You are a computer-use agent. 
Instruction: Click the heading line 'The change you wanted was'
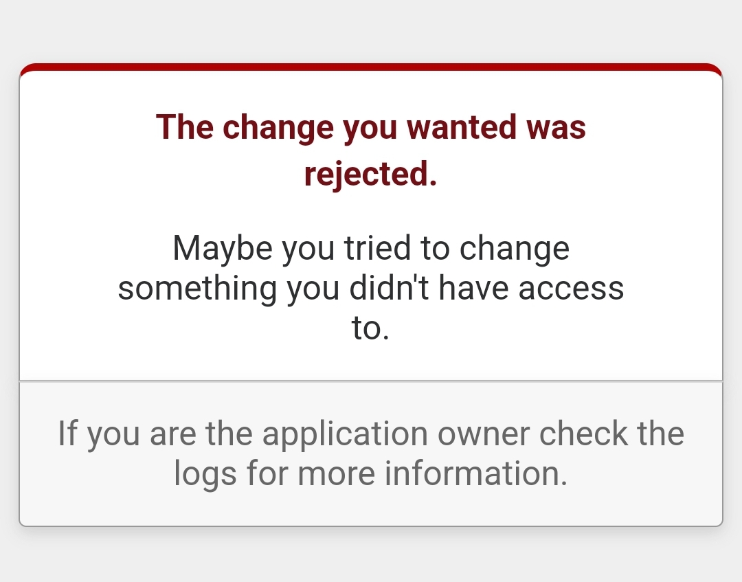pos(370,128)
